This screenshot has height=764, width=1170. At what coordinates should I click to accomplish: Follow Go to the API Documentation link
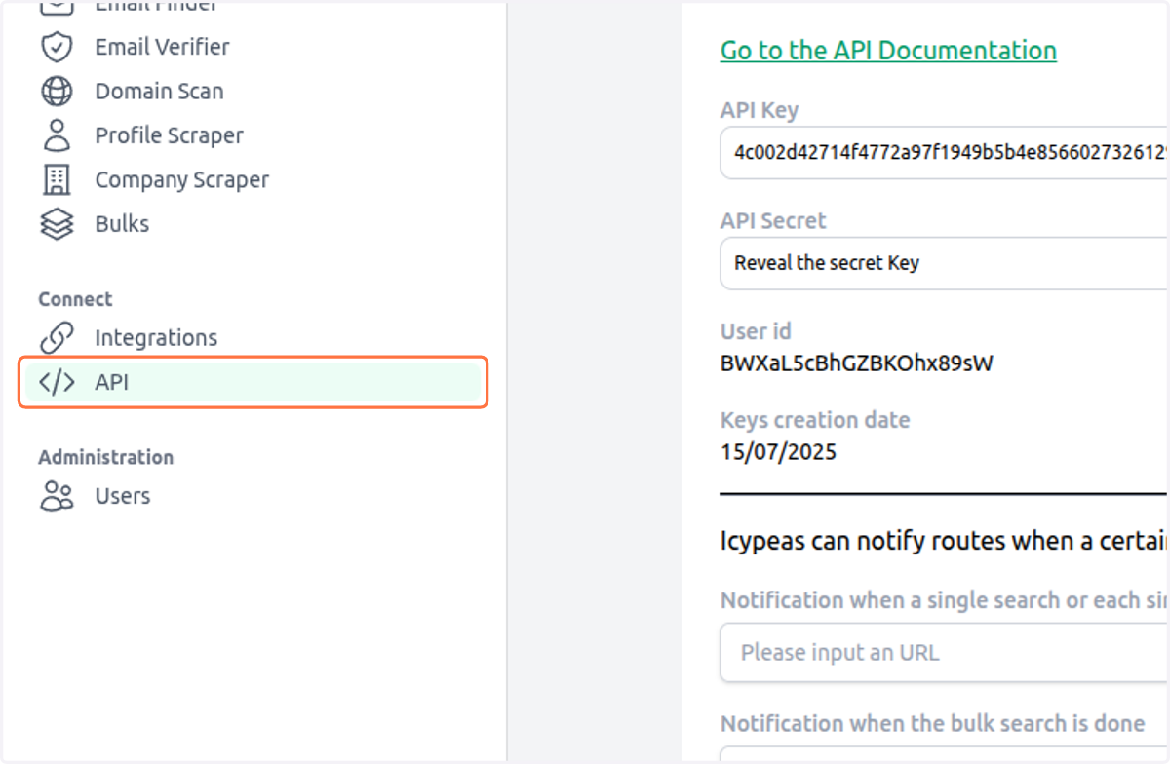coord(888,51)
